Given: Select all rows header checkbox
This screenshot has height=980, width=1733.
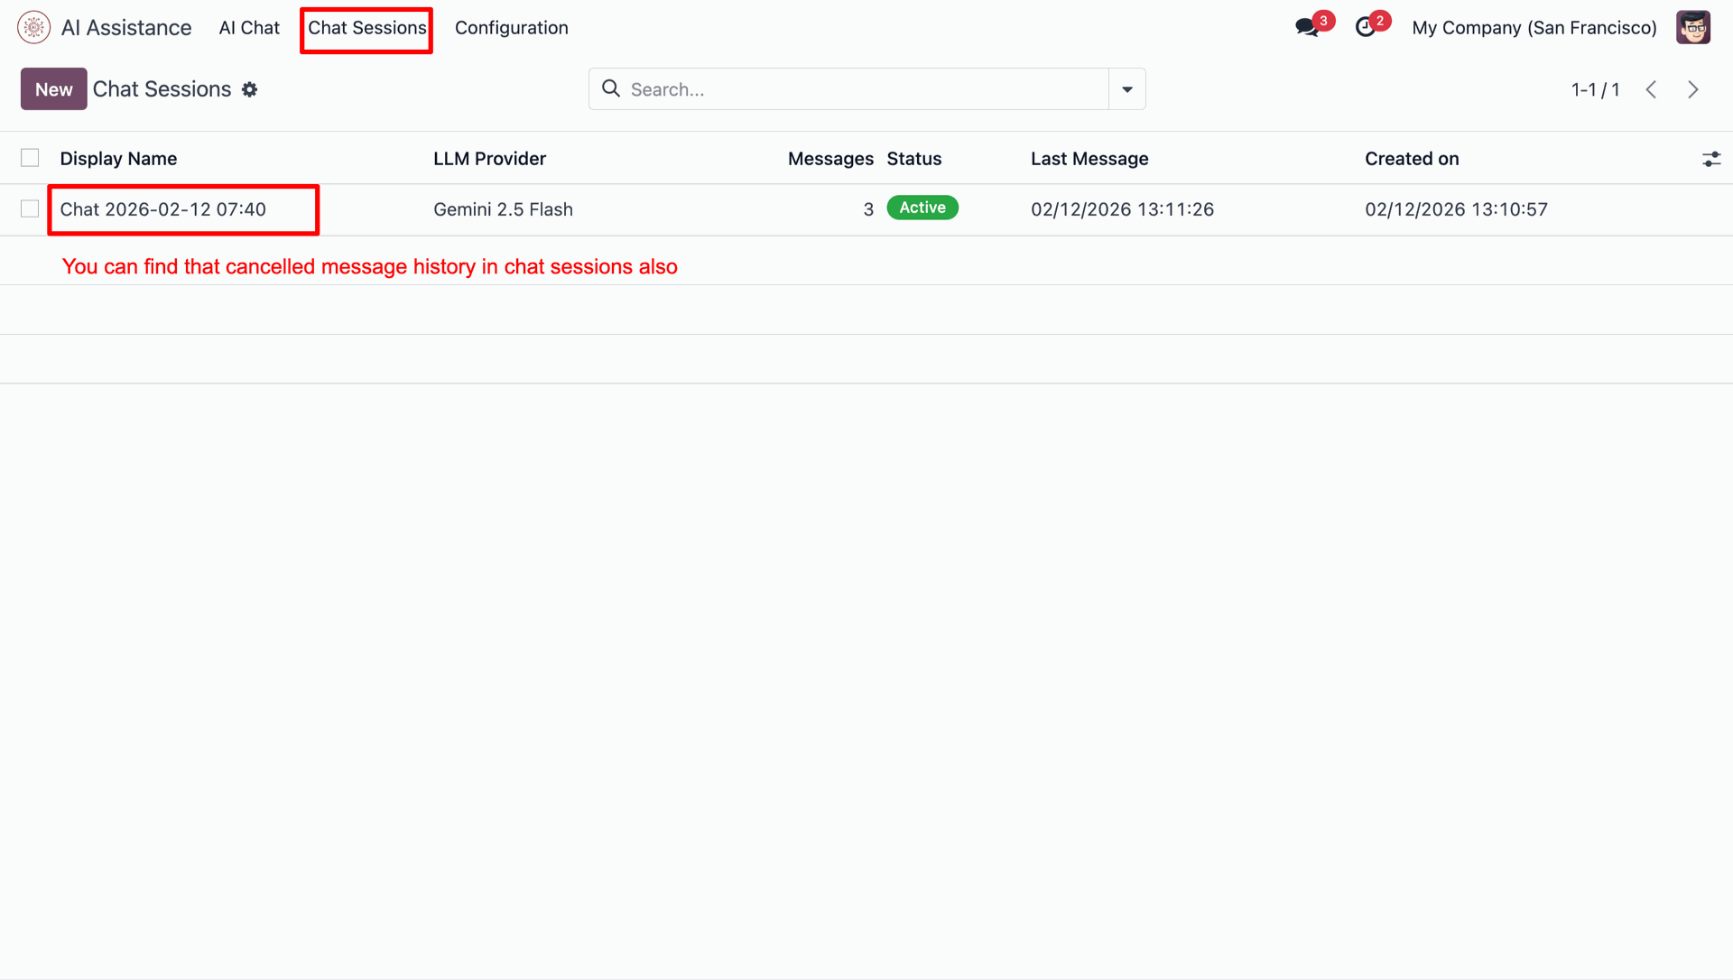Looking at the screenshot, I should tap(30, 158).
